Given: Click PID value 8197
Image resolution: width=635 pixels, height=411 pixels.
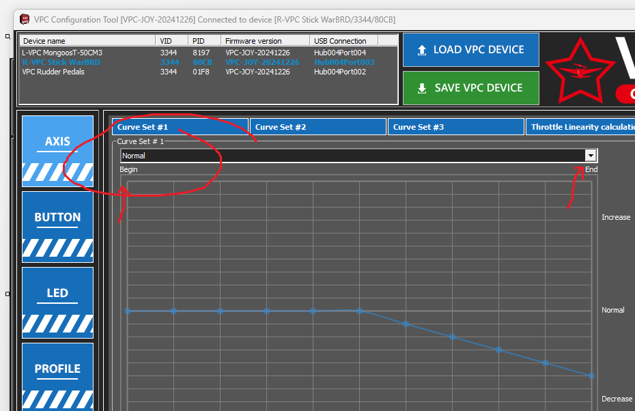Looking at the screenshot, I should tap(201, 53).
